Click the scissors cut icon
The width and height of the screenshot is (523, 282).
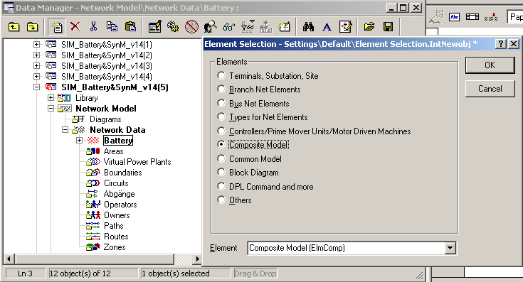click(x=93, y=26)
